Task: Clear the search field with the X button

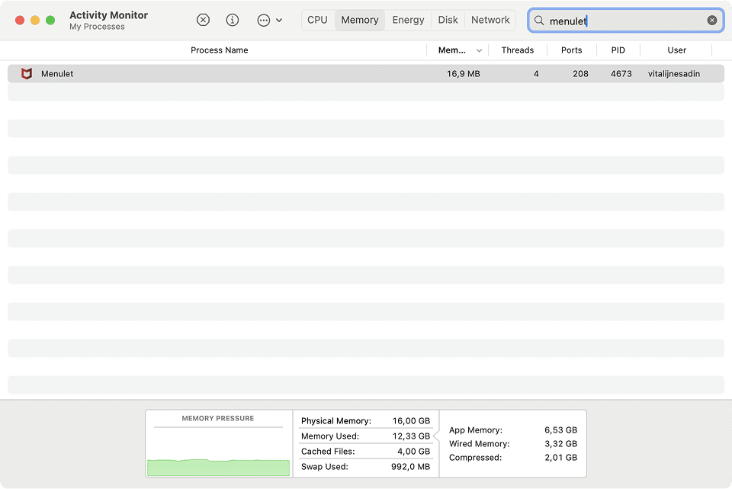Action: (x=712, y=20)
